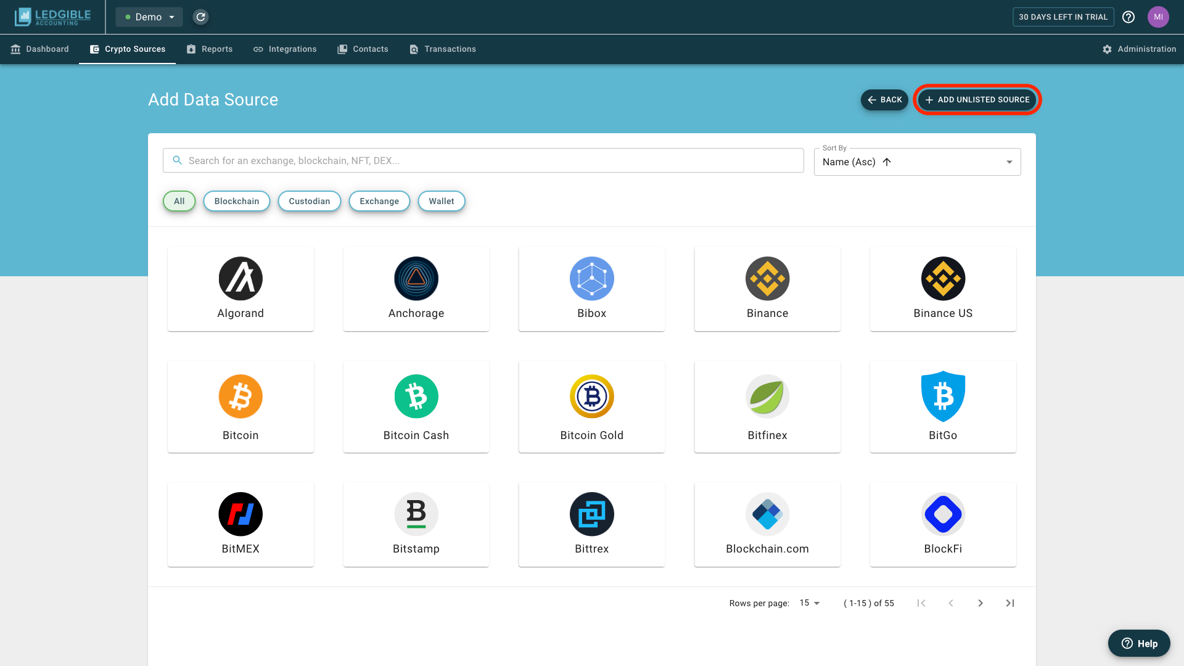The width and height of the screenshot is (1184, 666).
Task: Open the Transactions tab
Action: pyautogui.click(x=442, y=49)
